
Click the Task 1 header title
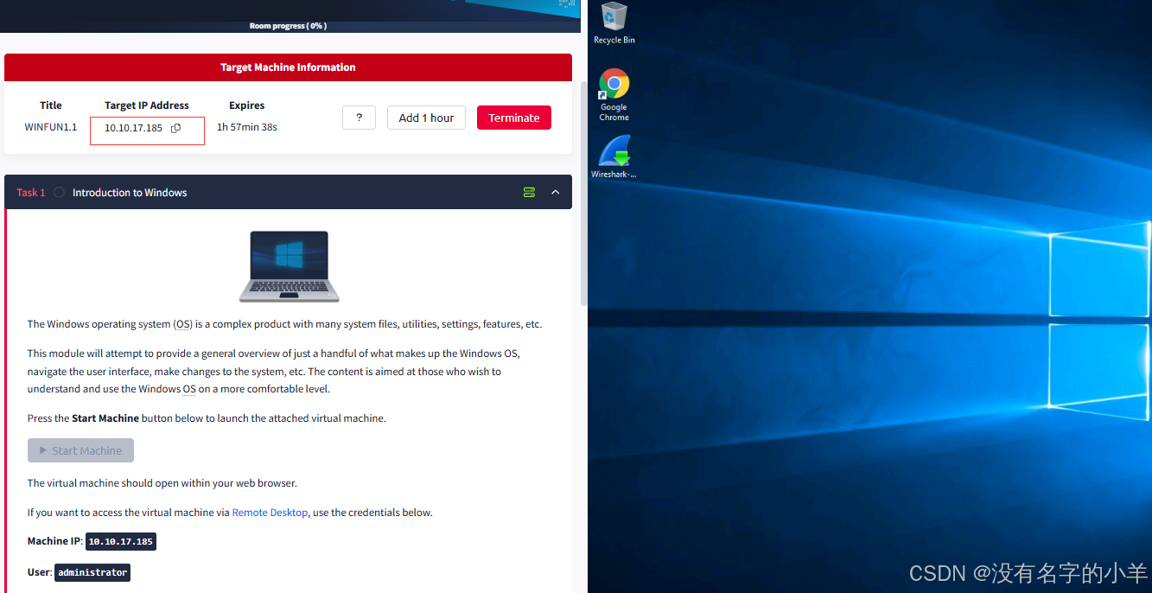click(x=129, y=192)
